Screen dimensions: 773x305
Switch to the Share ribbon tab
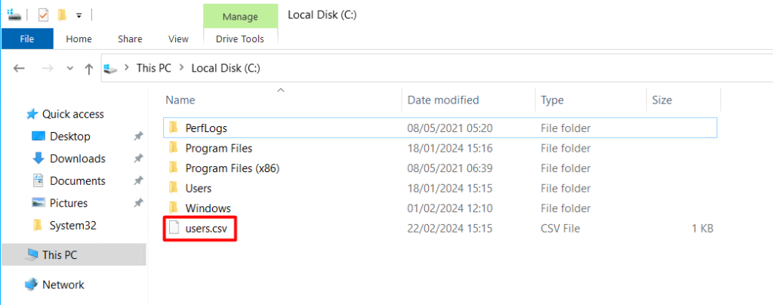coord(130,39)
